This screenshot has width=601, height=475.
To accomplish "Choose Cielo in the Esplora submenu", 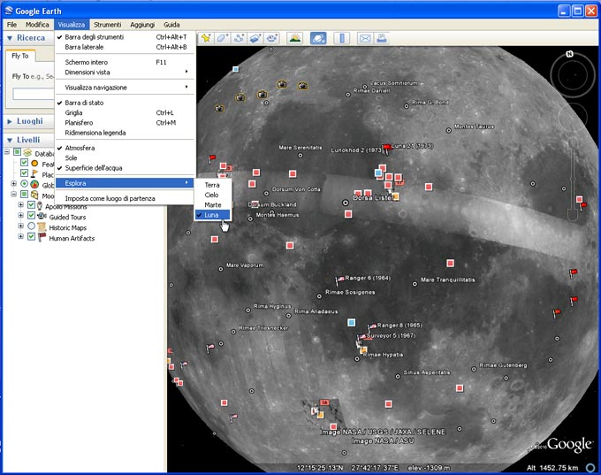I will [x=213, y=195].
